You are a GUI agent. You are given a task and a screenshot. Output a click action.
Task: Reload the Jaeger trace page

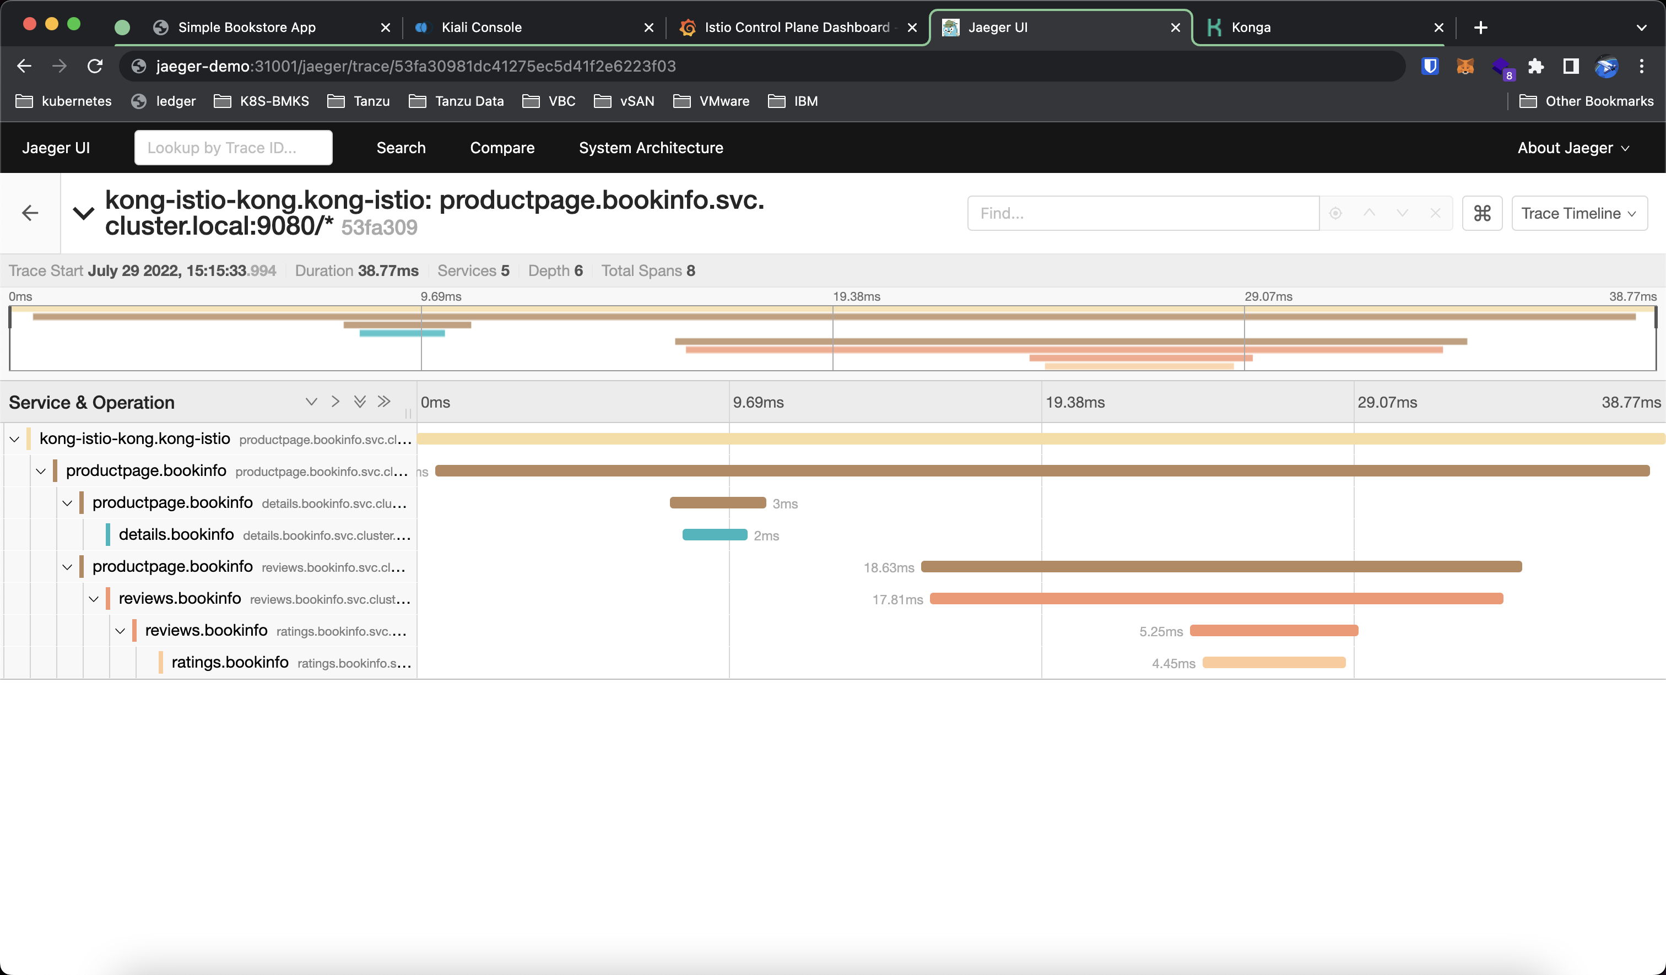pyautogui.click(x=95, y=66)
